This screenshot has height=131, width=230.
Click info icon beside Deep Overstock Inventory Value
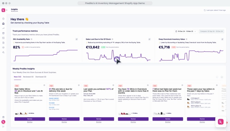[187, 39]
